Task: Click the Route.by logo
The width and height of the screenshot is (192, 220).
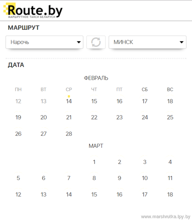Action: coord(33,11)
